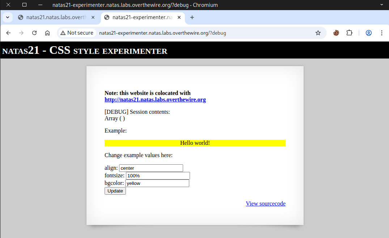Go to browser home page icon
Screen dimensions: 389x238
(x=47, y=33)
